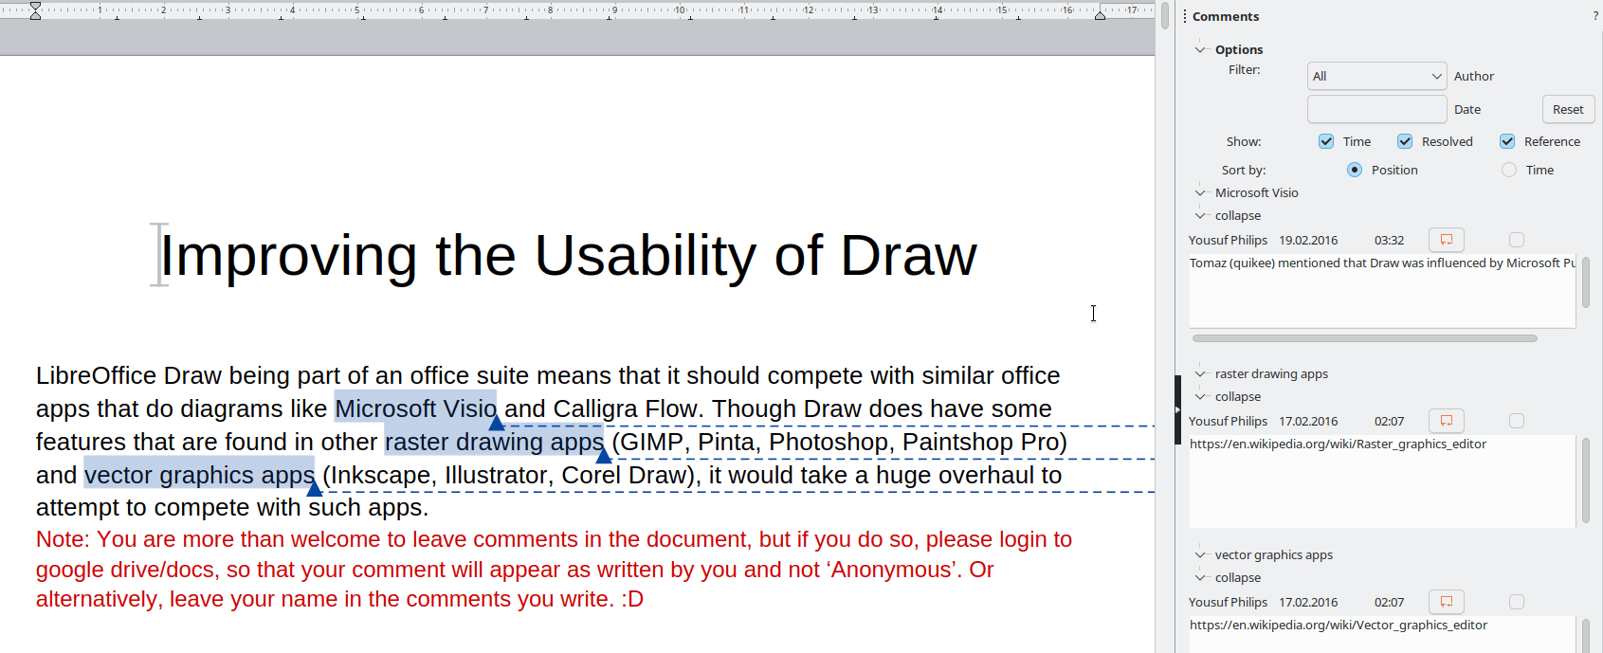Mark the Microsoft Visio comment as resolved
The image size is (1603, 653).
tap(1517, 240)
